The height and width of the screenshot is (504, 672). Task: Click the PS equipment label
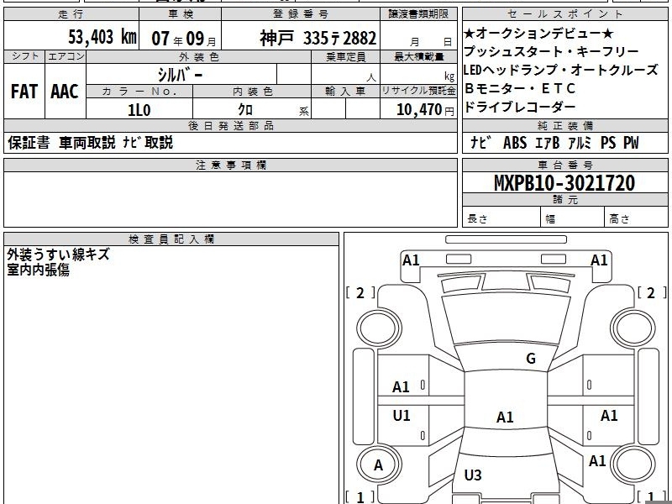[x=608, y=143]
